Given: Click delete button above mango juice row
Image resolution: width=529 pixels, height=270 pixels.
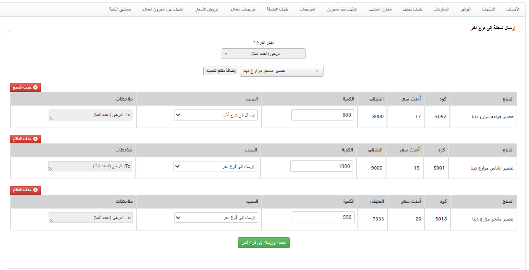Looking at the screenshot, I should coord(25,190).
